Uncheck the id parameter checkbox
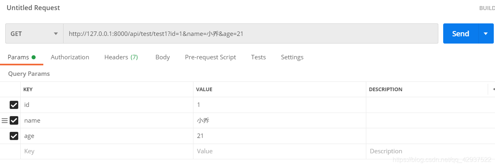495x167 pixels. (x=14, y=105)
